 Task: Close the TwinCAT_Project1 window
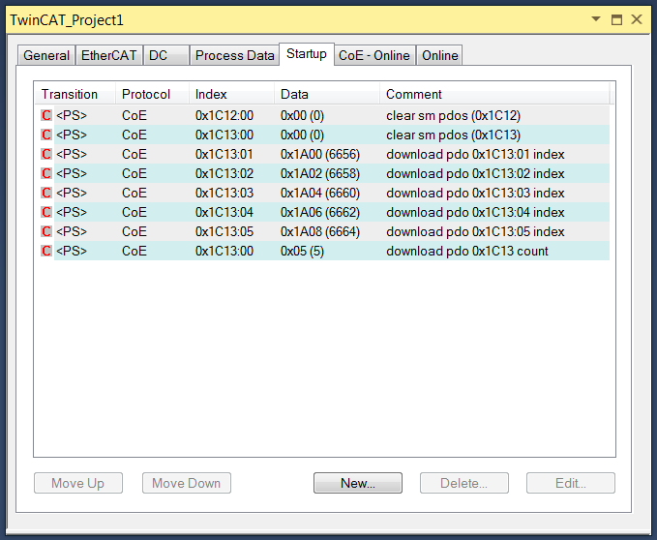637,19
